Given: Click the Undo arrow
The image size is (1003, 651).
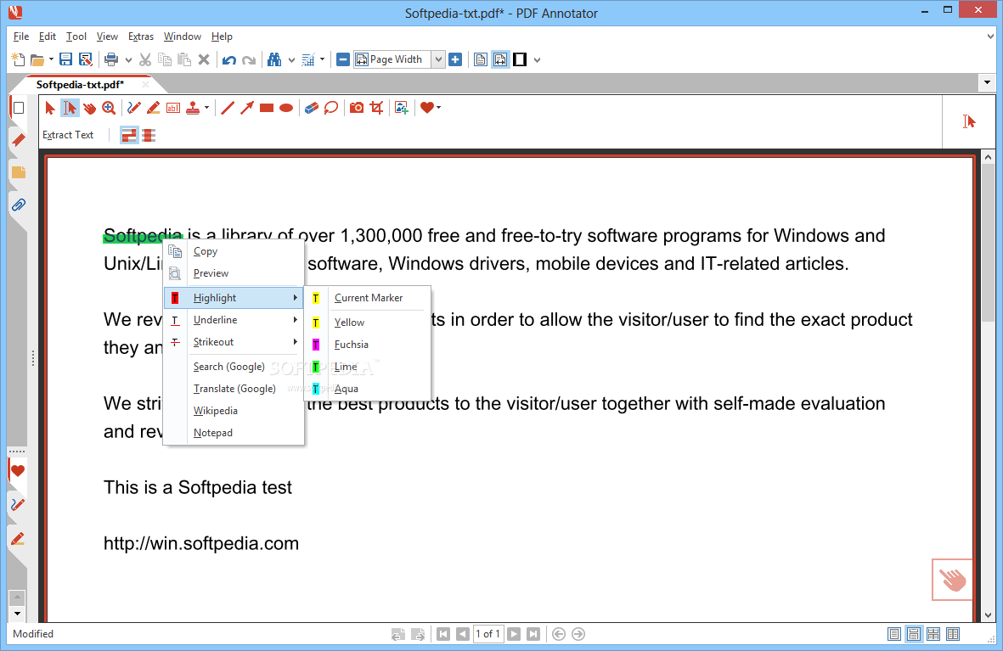Looking at the screenshot, I should click(229, 59).
